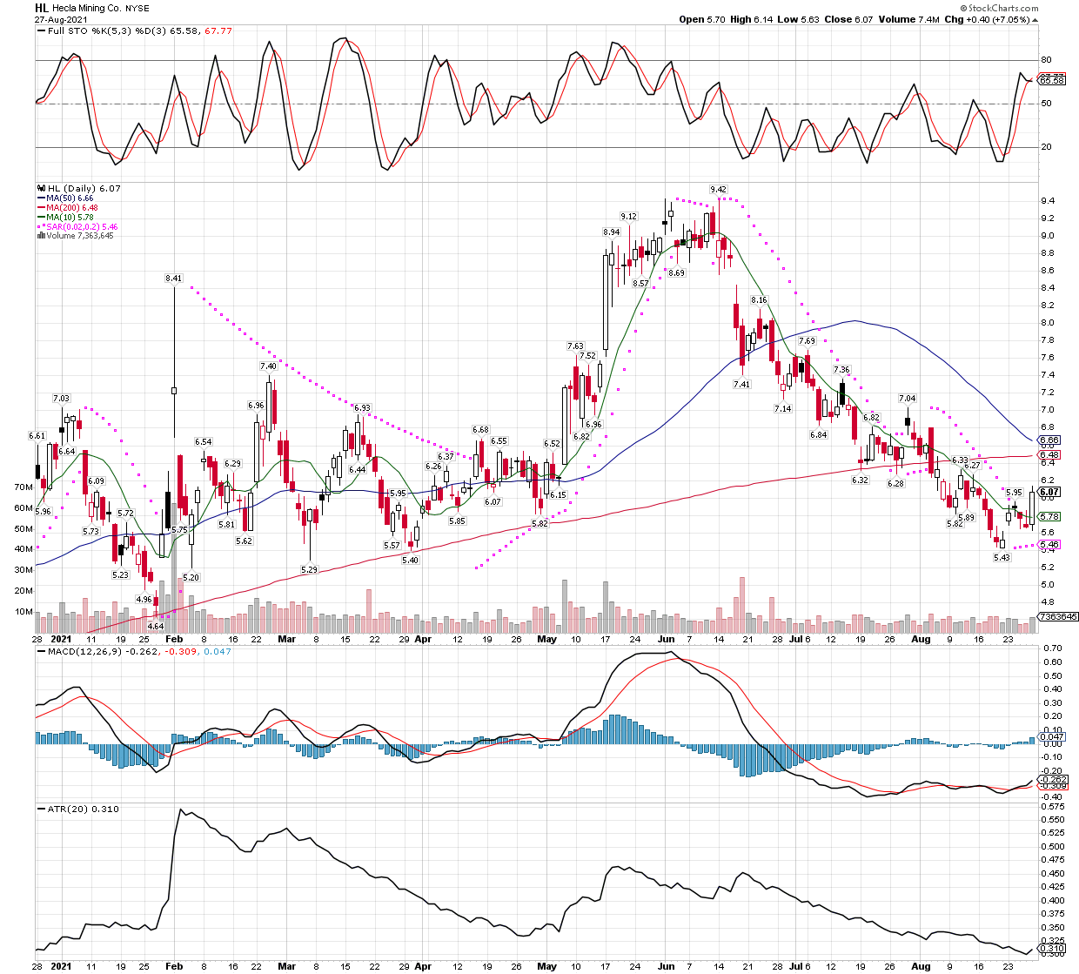Click the 7.04 price label
Viewport: 1079px width, 974px height.
coord(908,399)
